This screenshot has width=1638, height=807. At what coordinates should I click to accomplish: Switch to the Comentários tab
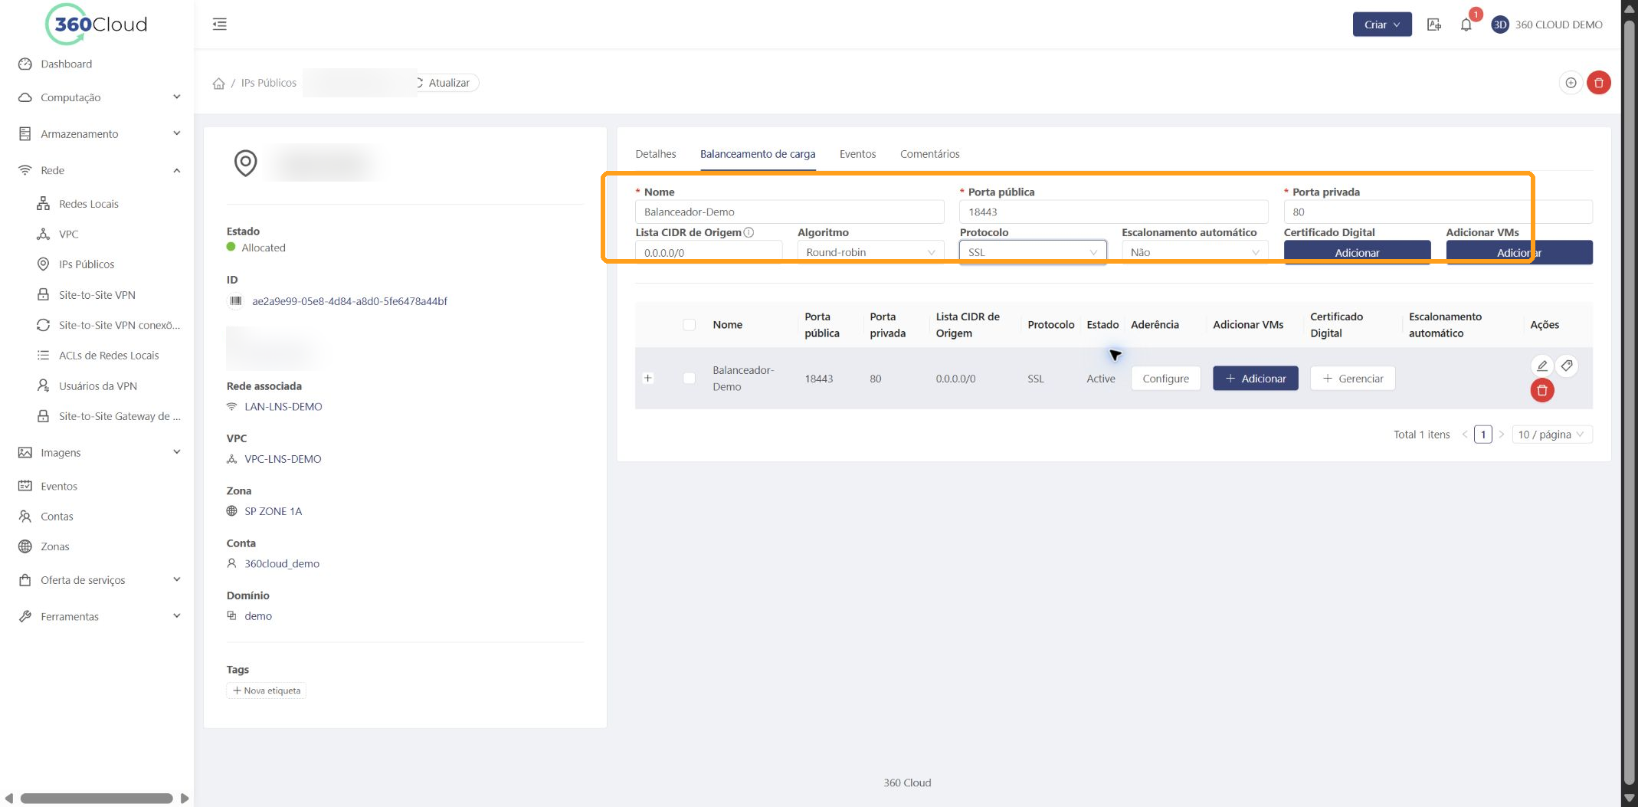click(x=929, y=154)
